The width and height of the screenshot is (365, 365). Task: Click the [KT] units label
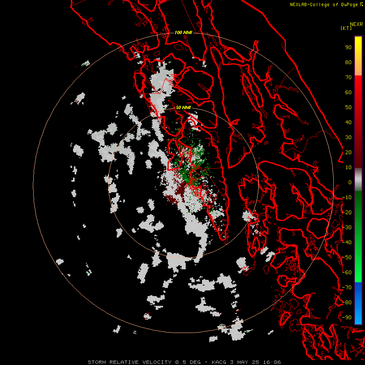[x=346, y=28]
